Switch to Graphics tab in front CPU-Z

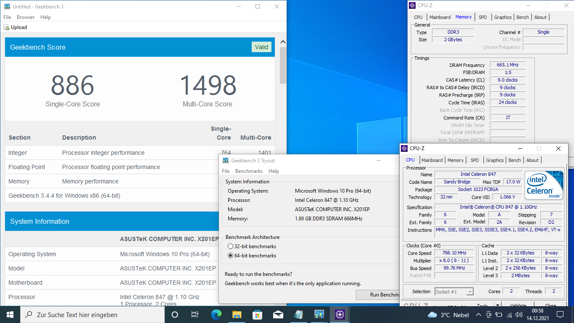(495, 160)
